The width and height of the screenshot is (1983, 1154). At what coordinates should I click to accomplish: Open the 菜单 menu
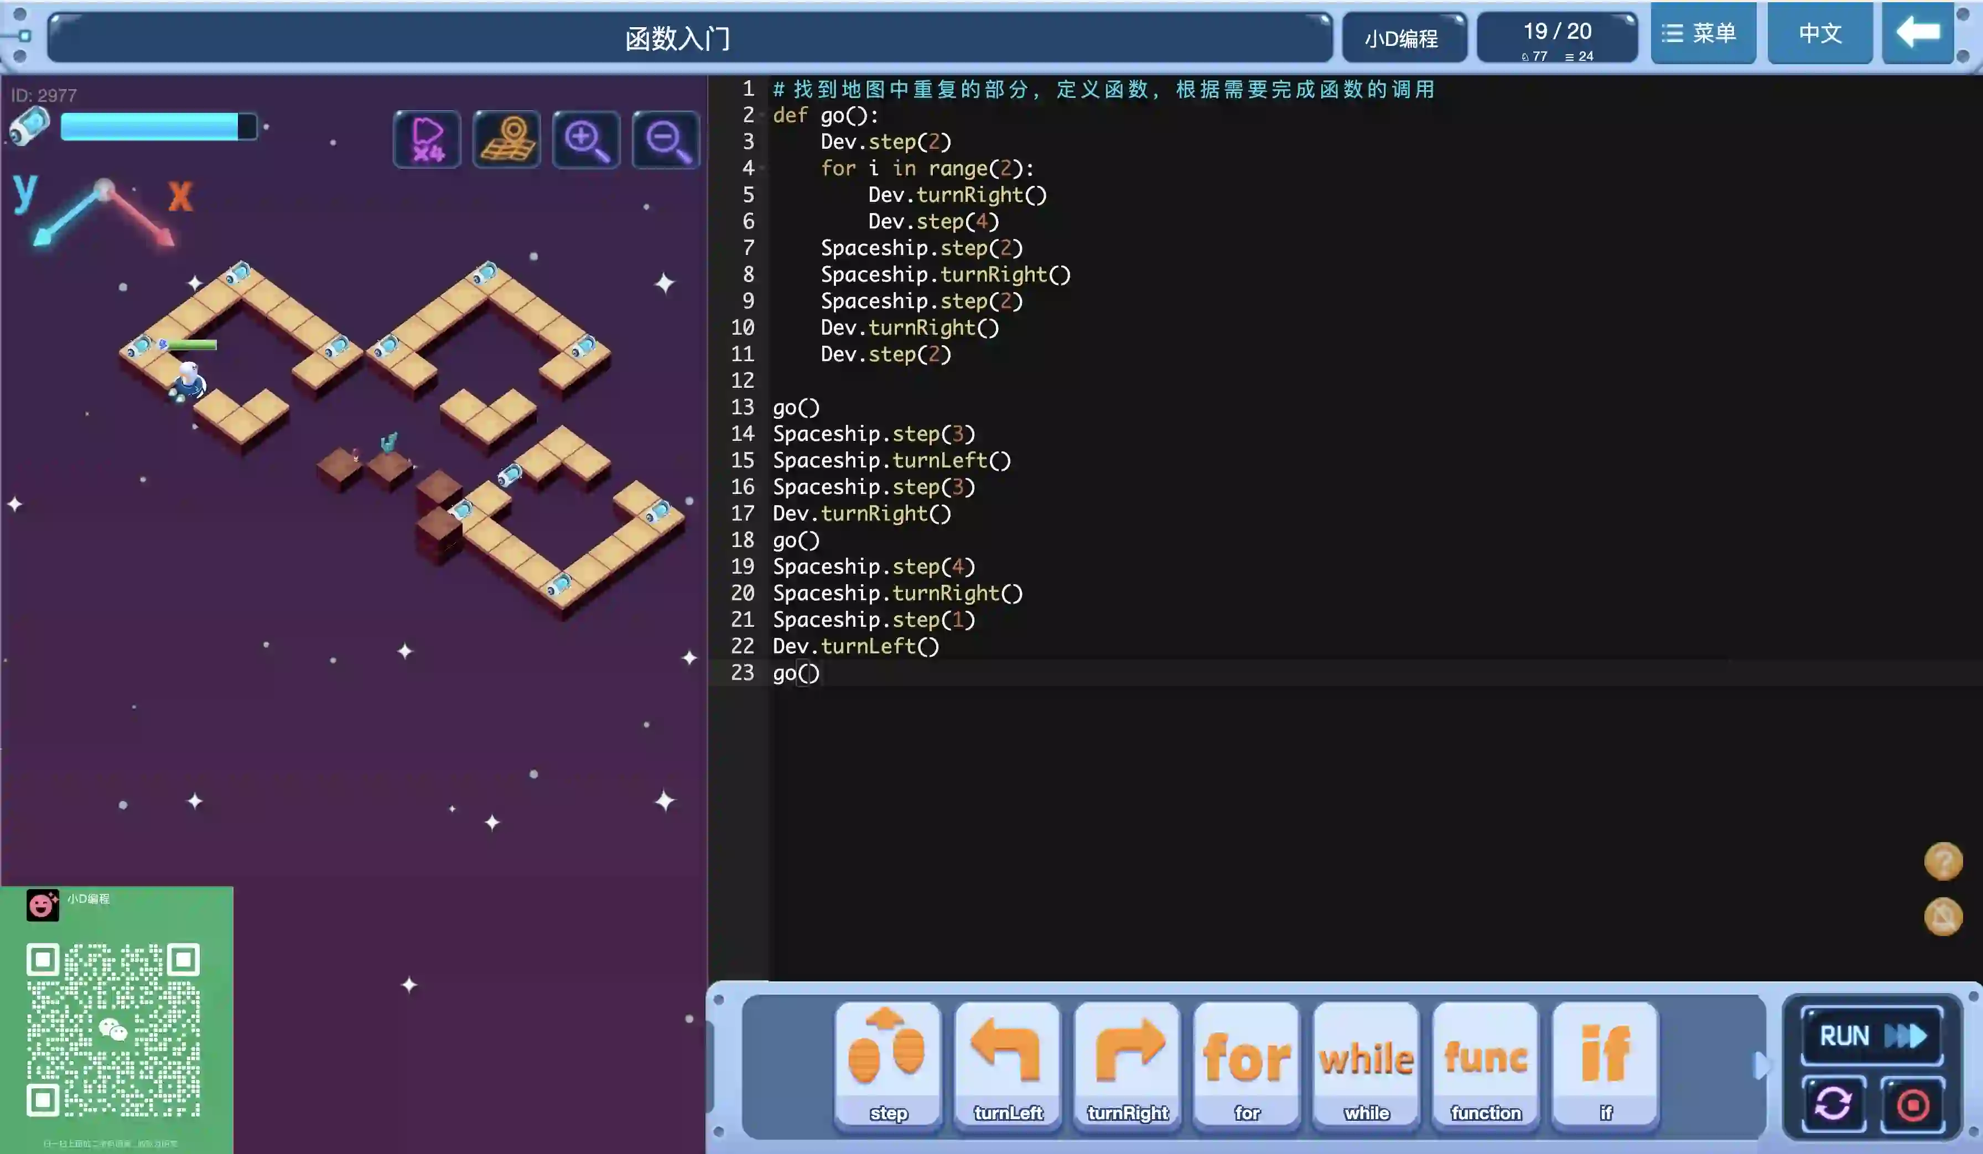pos(1703,33)
